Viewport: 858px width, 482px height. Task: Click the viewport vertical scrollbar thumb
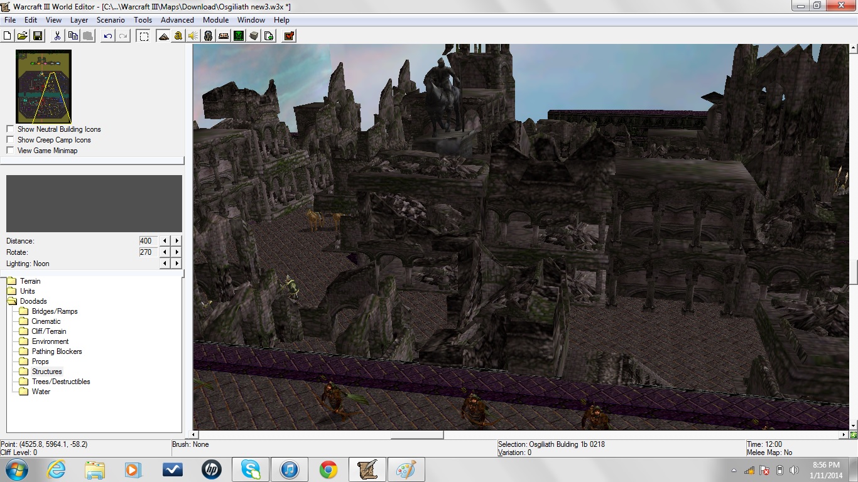(x=854, y=272)
